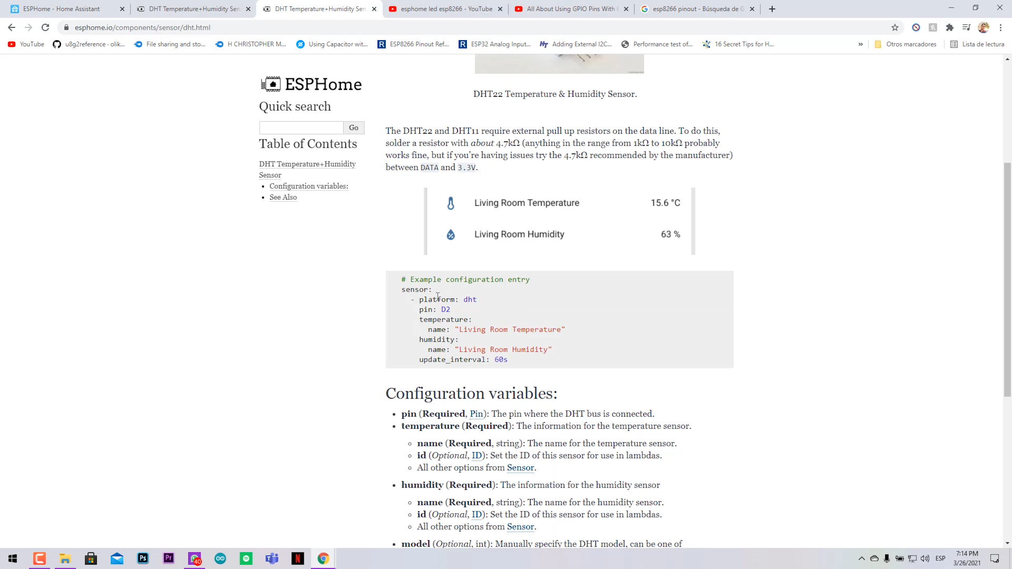The image size is (1012, 569).
Task: Open File Explorer from the taskbar
Action: coord(65,558)
